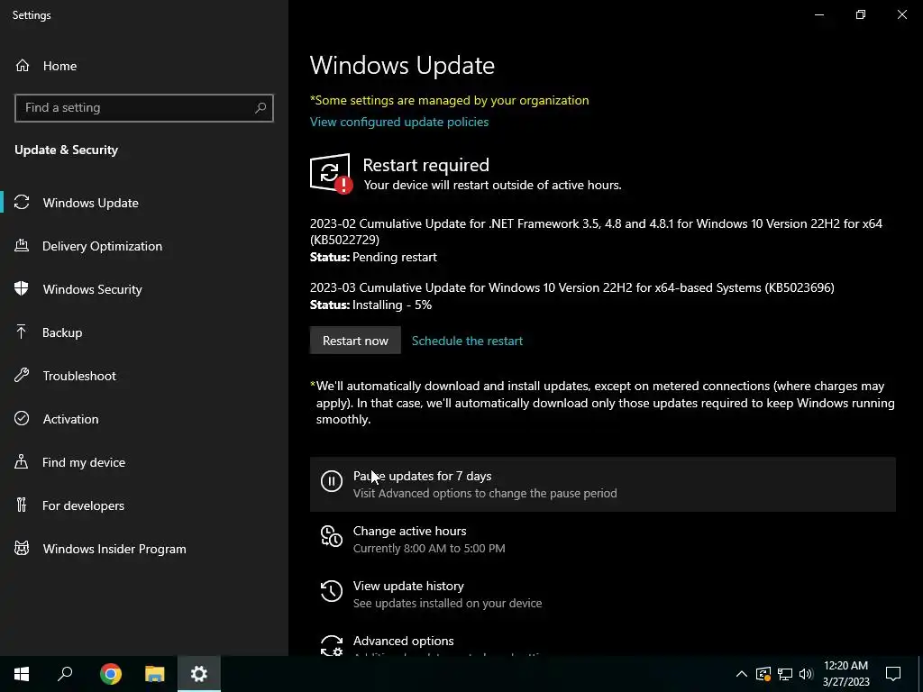Viewport: 923px width, 692px height.
Task: Click the Home icon in the sidebar
Action: click(x=23, y=66)
